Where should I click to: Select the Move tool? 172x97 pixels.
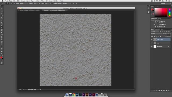click(2, 9)
